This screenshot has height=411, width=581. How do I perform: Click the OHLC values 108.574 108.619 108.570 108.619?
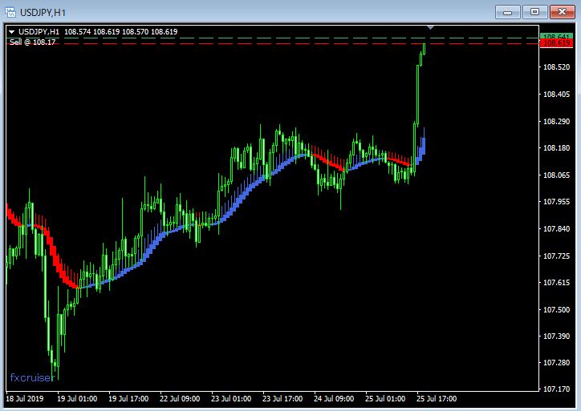[x=121, y=32]
